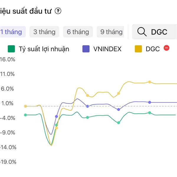Switch to the 9 tháng tab
Image resolution: width=177 pixels, height=177 pixels.
click(x=111, y=32)
